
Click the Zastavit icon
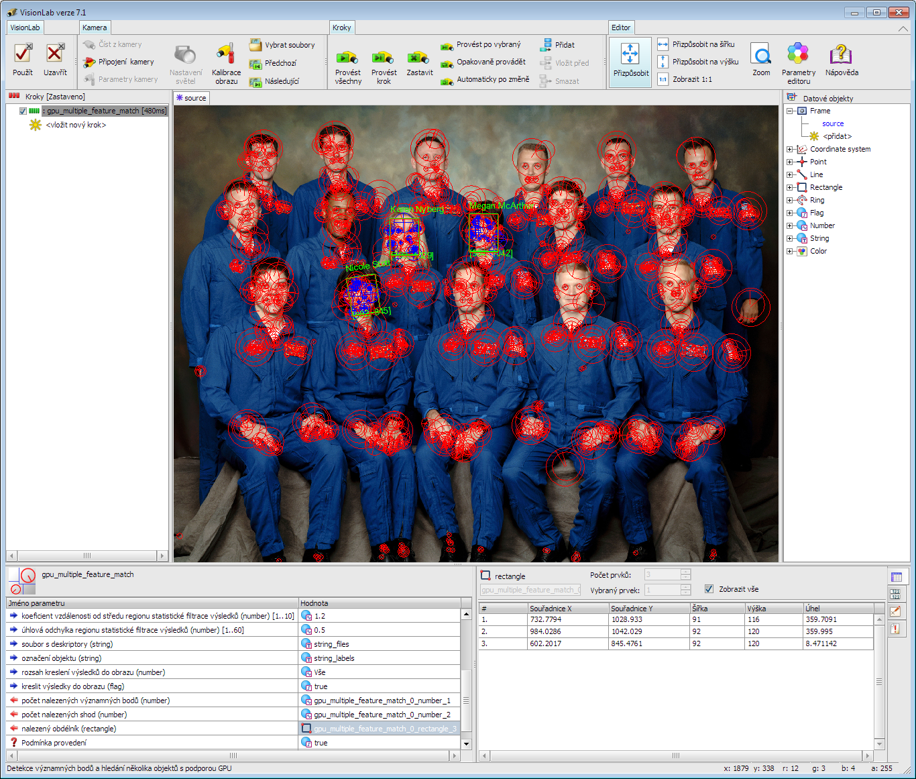419,57
